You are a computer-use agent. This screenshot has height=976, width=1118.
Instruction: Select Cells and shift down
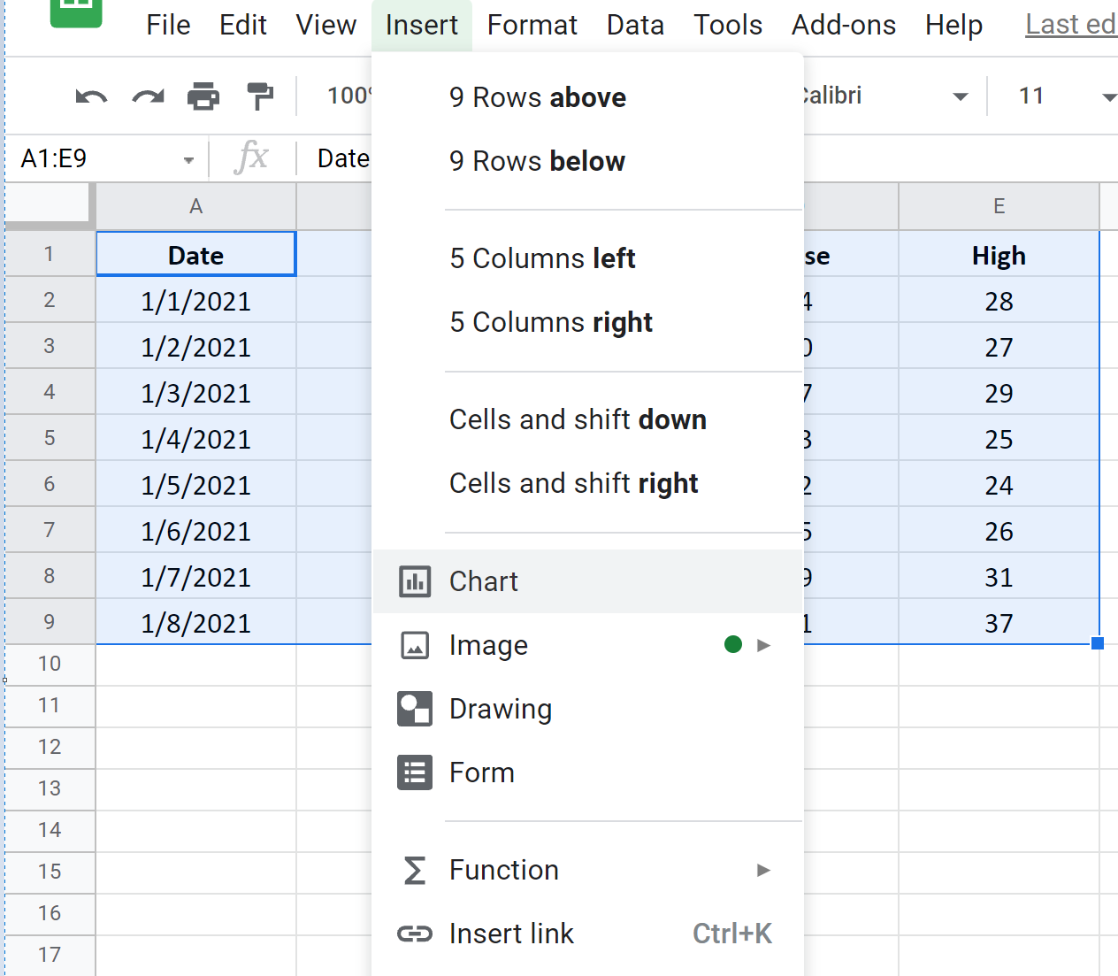[578, 419]
